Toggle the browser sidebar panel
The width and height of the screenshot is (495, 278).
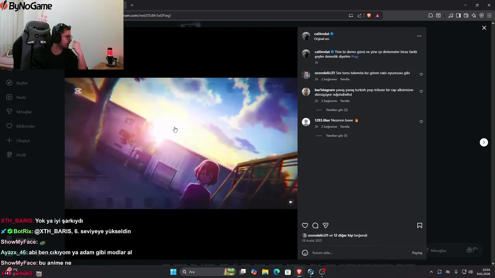pyautogui.click(x=458, y=15)
